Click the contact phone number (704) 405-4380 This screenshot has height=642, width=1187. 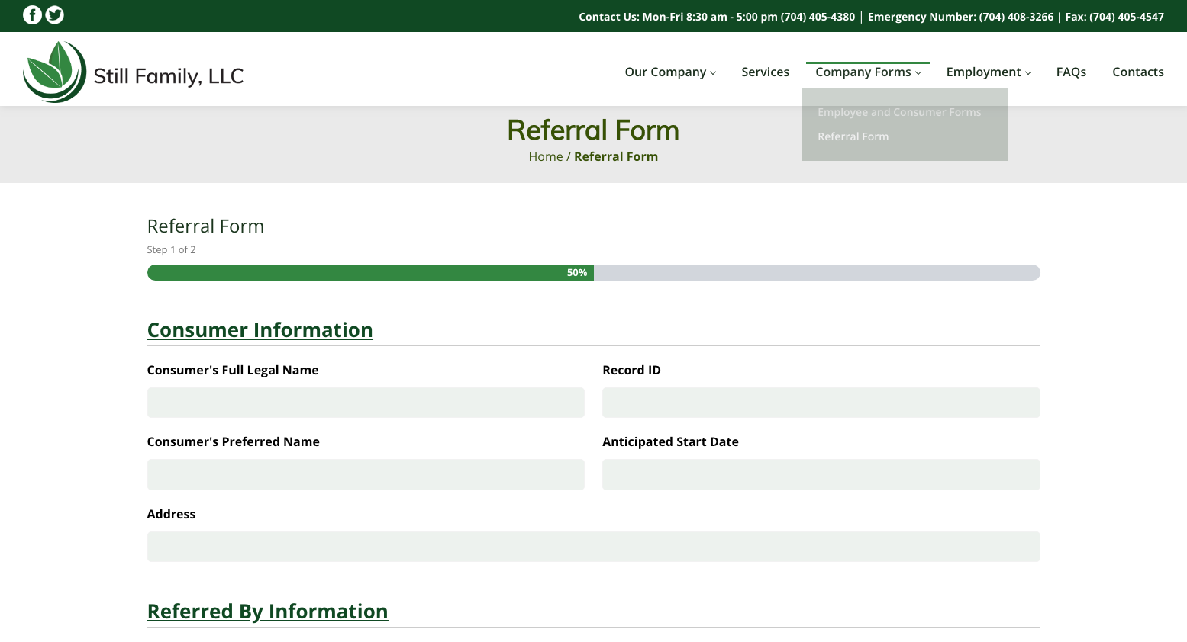(x=818, y=17)
